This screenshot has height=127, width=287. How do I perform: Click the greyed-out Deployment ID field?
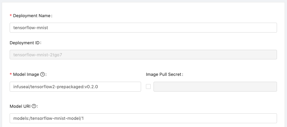coord(143,55)
